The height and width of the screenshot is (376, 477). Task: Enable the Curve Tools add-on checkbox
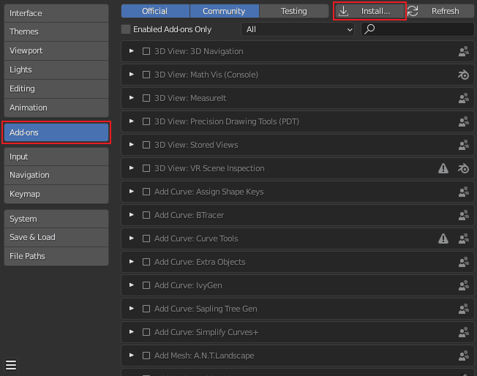coord(146,238)
